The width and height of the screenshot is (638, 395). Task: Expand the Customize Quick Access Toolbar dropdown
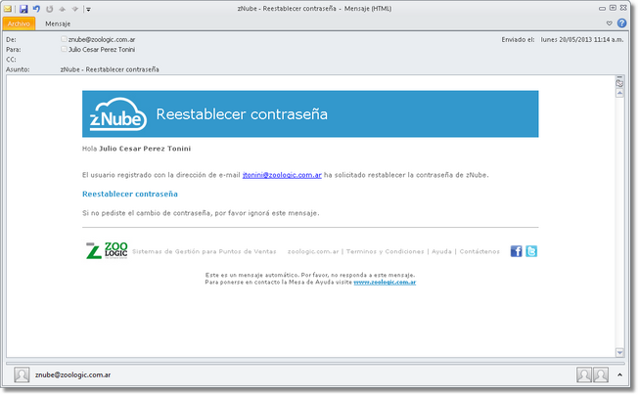pyautogui.click(x=87, y=9)
